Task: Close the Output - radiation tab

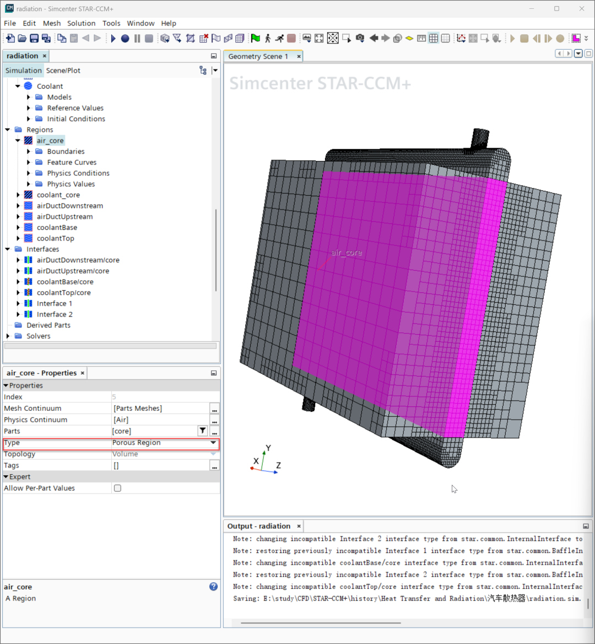Action: click(299, 526)
